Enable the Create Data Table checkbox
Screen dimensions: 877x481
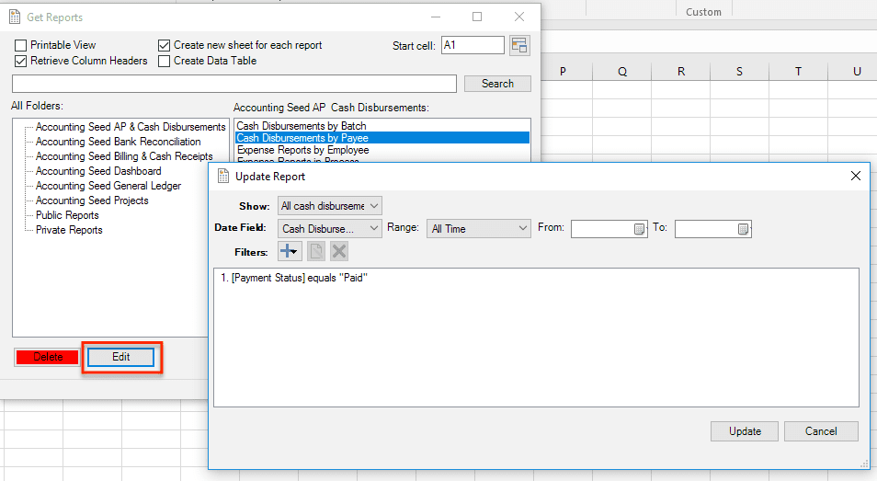[164, 61]
